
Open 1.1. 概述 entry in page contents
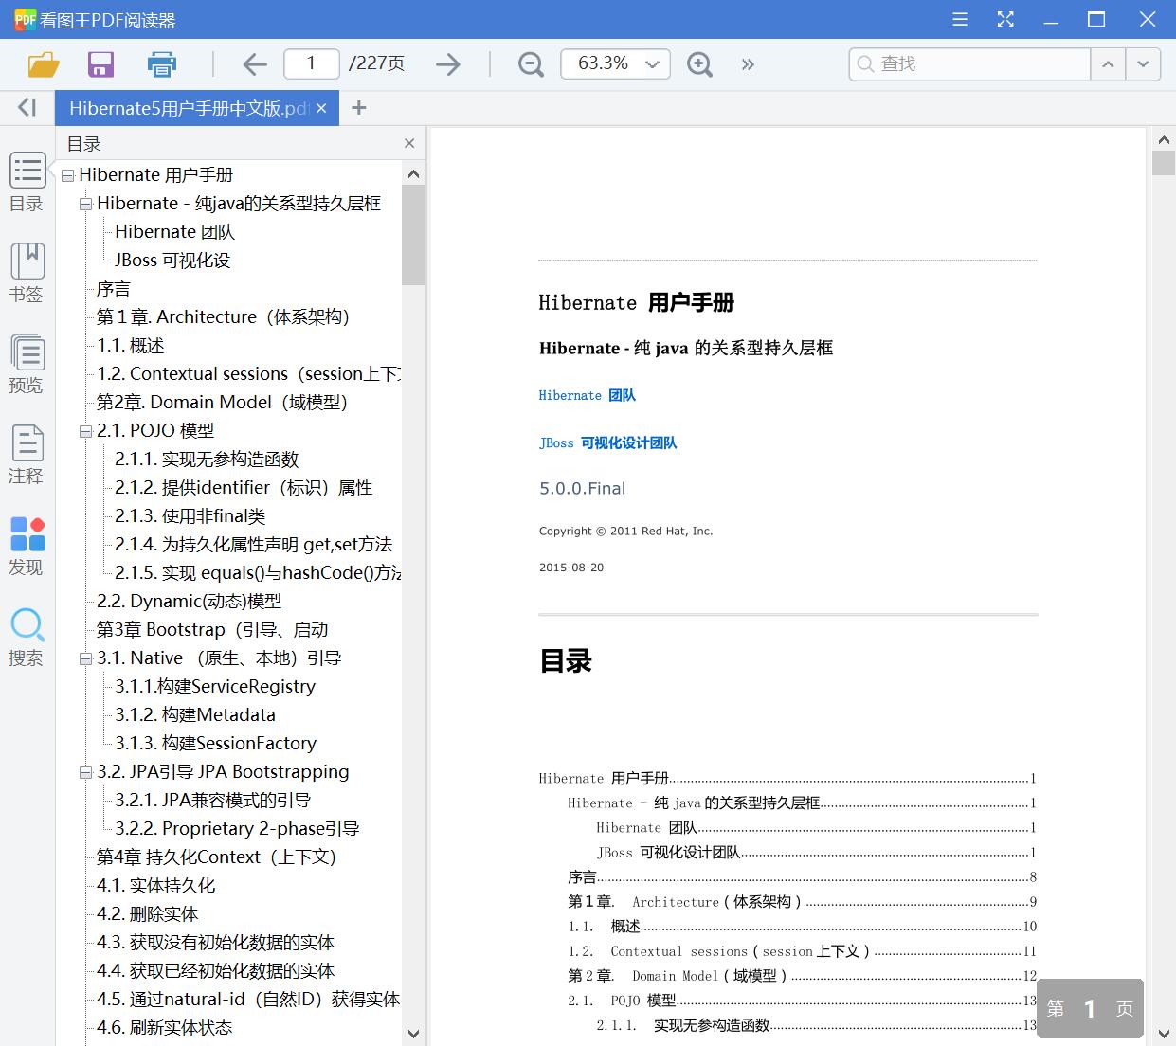[x=802, y=927]
